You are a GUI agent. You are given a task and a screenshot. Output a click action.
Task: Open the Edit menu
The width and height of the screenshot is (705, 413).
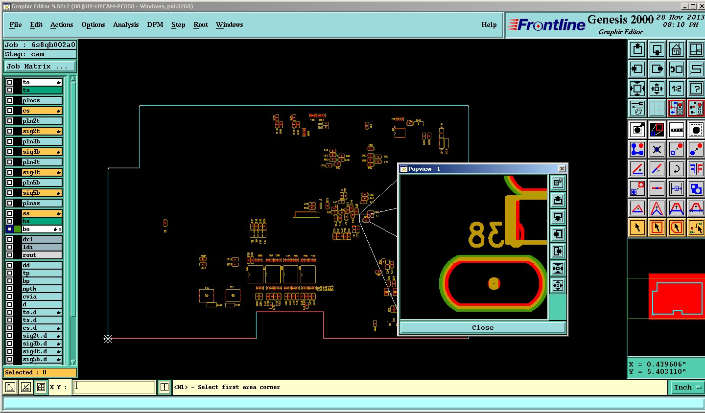pyautogui.click(x=36, y=24)
